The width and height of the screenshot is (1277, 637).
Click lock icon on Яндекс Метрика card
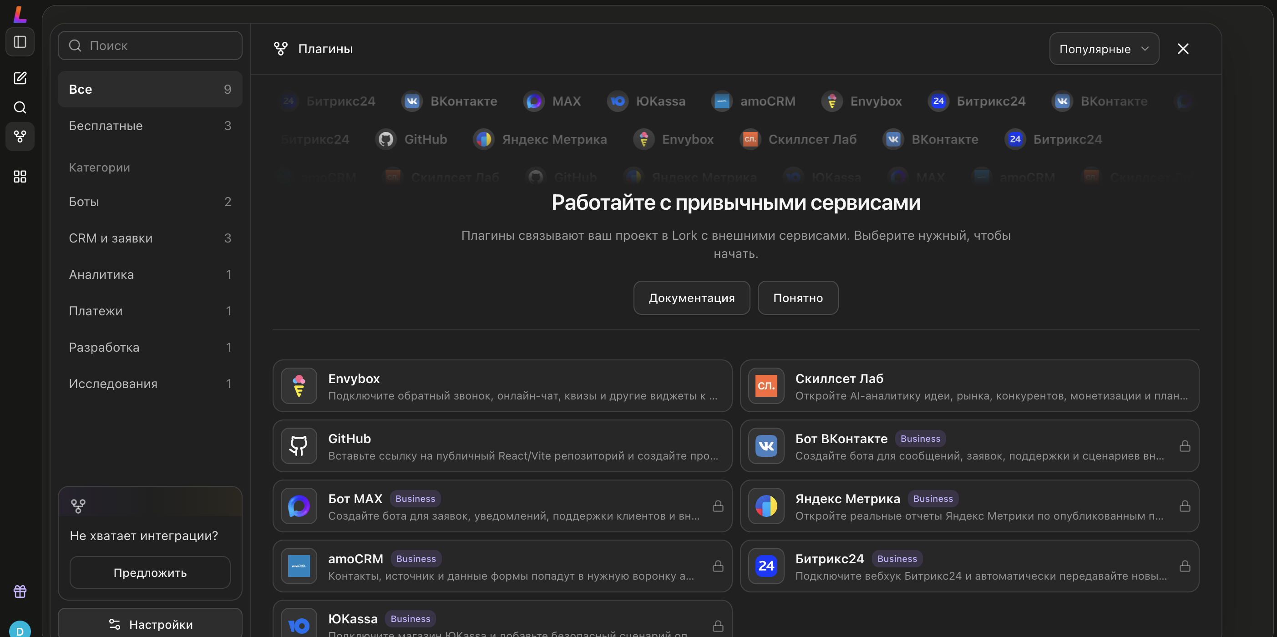(1185, 506)
